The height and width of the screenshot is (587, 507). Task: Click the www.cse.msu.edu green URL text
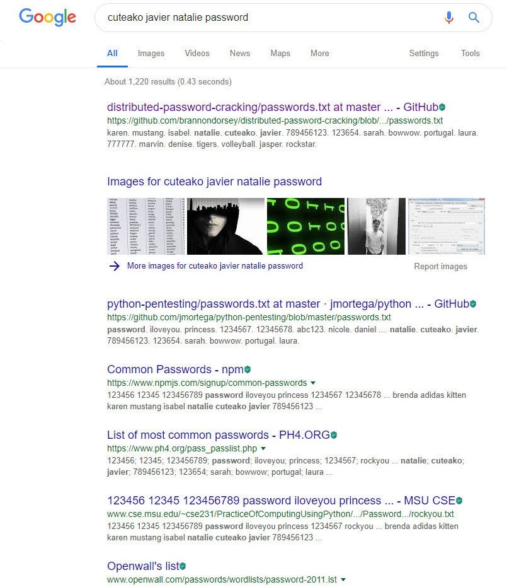point(280,514)
